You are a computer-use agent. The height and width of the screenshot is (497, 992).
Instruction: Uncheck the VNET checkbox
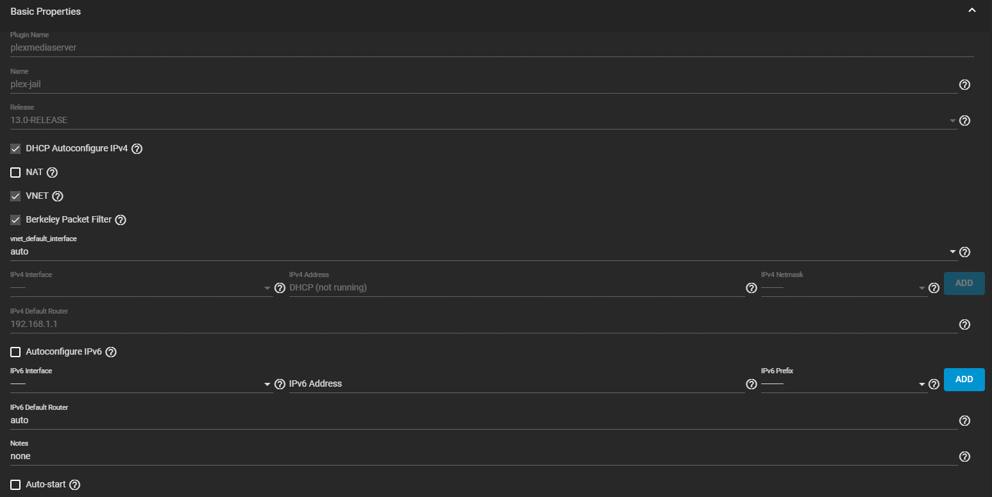[15, 196]
